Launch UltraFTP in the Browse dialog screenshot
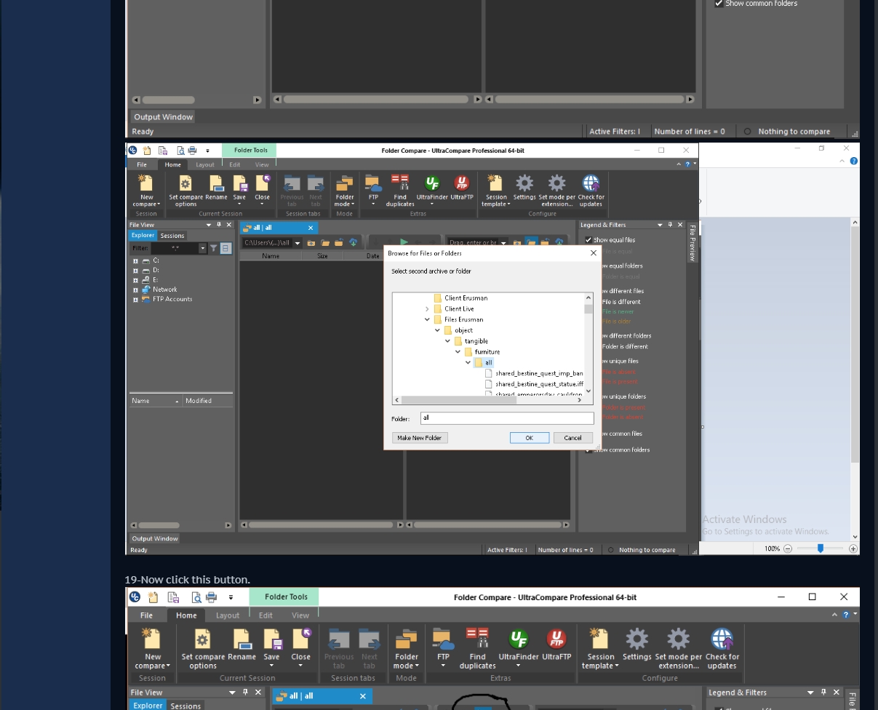The image size is (878, 710). tap(462, 188)
